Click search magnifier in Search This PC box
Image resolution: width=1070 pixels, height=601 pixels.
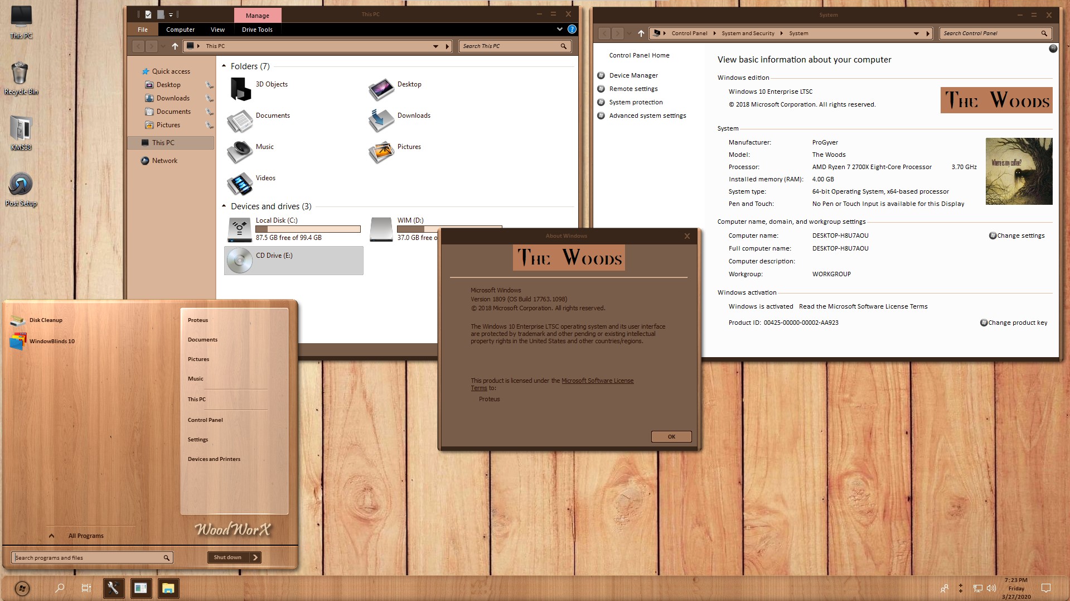pos(563,46)
